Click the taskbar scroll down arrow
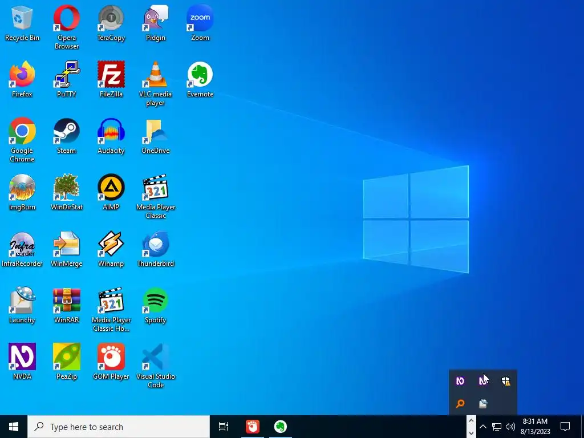The image size is (584, 438). point(471,433)
